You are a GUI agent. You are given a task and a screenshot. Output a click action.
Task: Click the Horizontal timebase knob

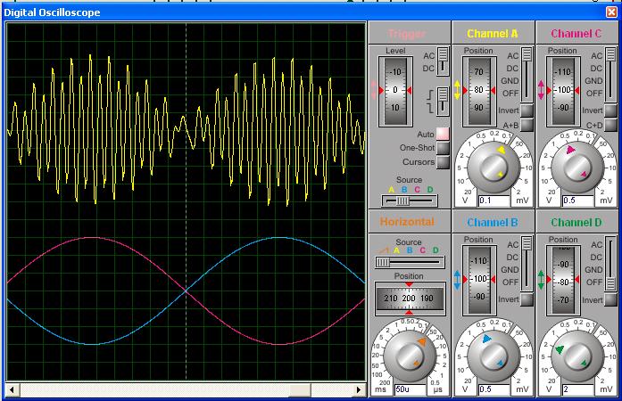(x=410, y=356)
